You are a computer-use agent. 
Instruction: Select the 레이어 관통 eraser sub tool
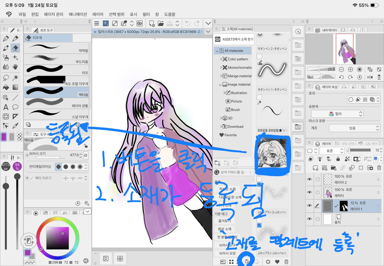click(x=57, y=103)
